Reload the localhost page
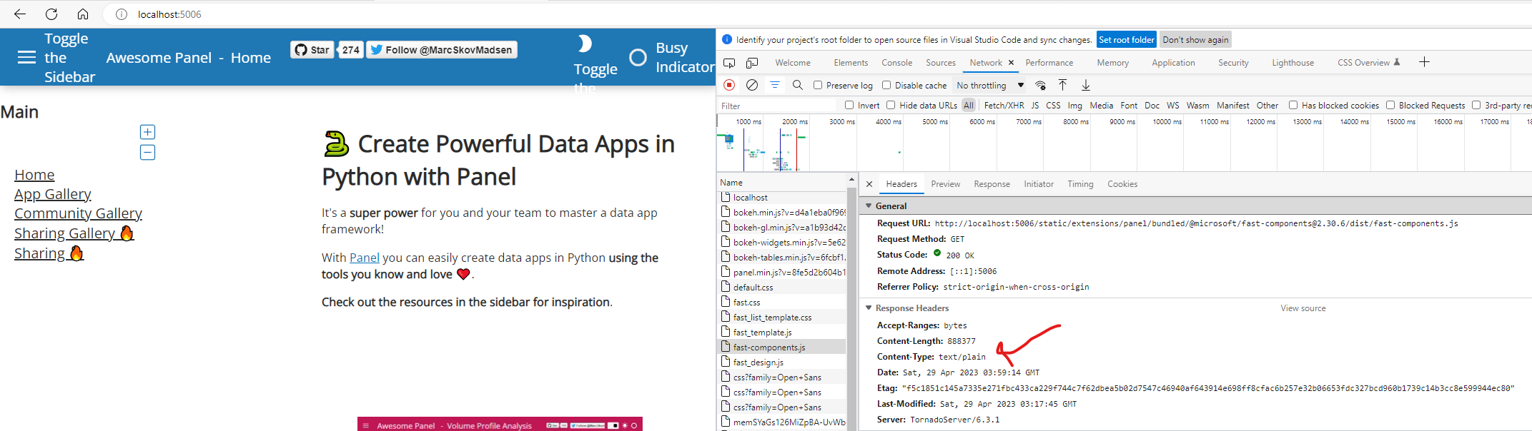The image size is (1532, 431). pyautogui.click(x=51, y=14)
